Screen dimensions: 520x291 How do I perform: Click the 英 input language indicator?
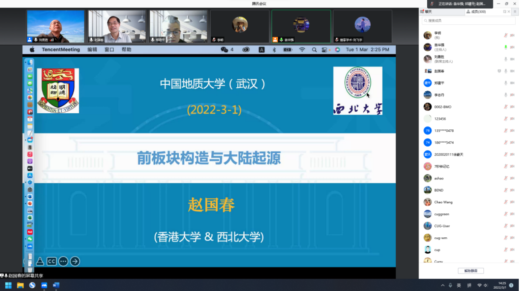pos(459,285)
